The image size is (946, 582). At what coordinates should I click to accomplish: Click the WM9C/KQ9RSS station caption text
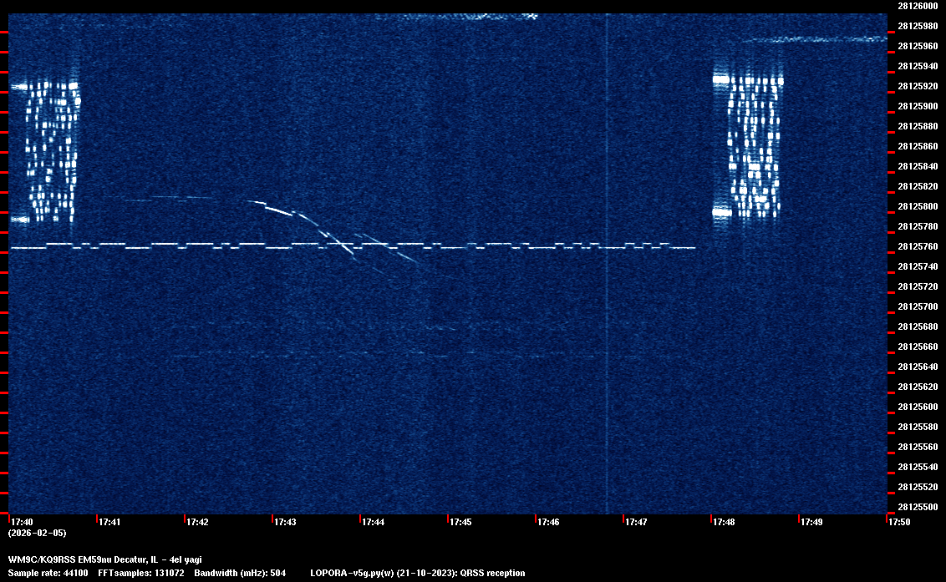[105, 559]
